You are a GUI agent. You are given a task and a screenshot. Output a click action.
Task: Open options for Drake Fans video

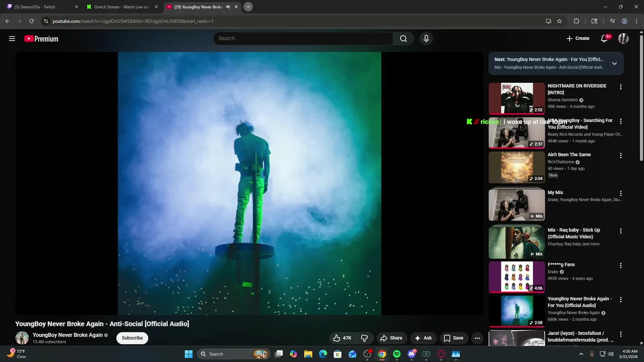[621, 265]
